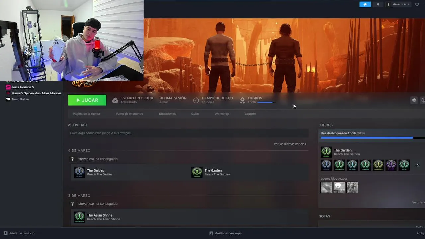Click third unlocked achievement in Logros row
Screen dimensions: 425x239
coord(352,165)
